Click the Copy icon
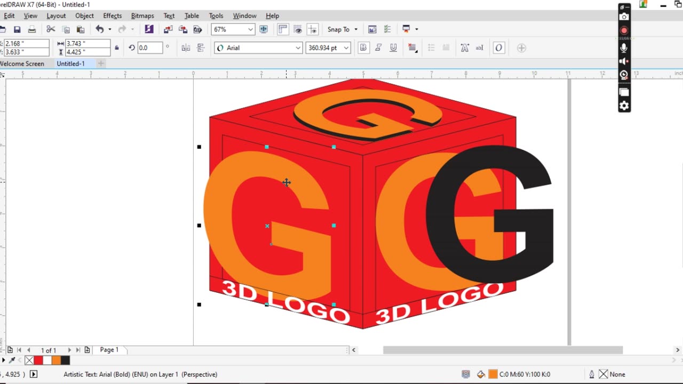Image resolution: width=683 pixels, height=384 pixels. point(66,30)
